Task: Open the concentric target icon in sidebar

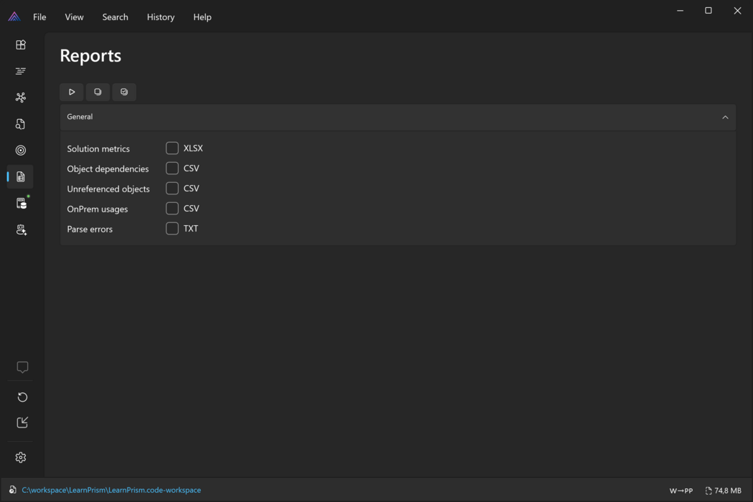Action: [21, 151]
